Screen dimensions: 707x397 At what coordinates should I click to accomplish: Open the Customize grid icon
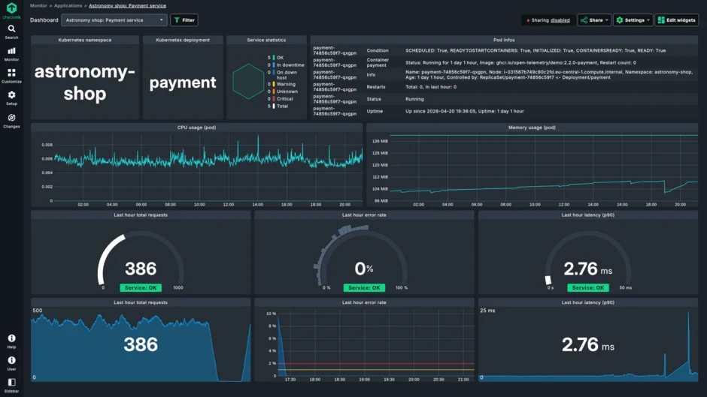point(11,76)
